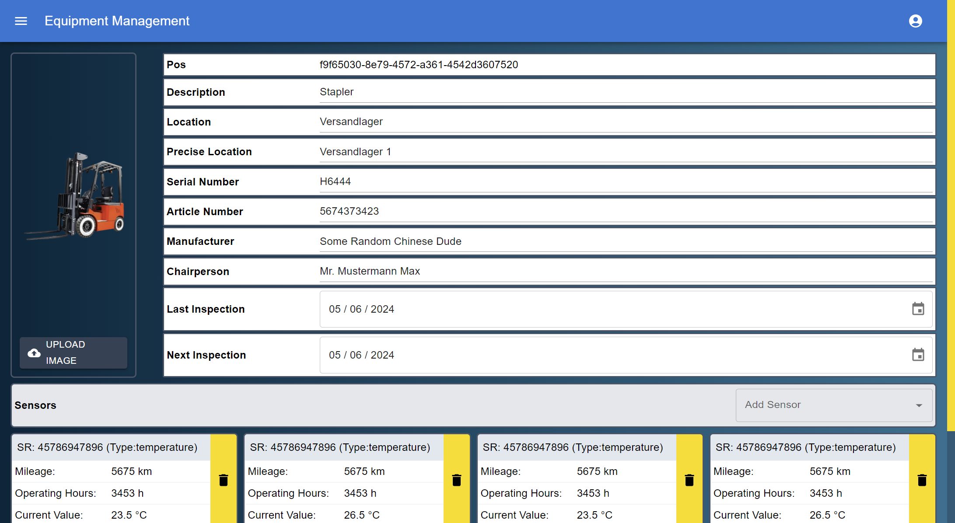Click the Pos row label
The height and width of the screenshot is (523, 955).
(176, 65)
